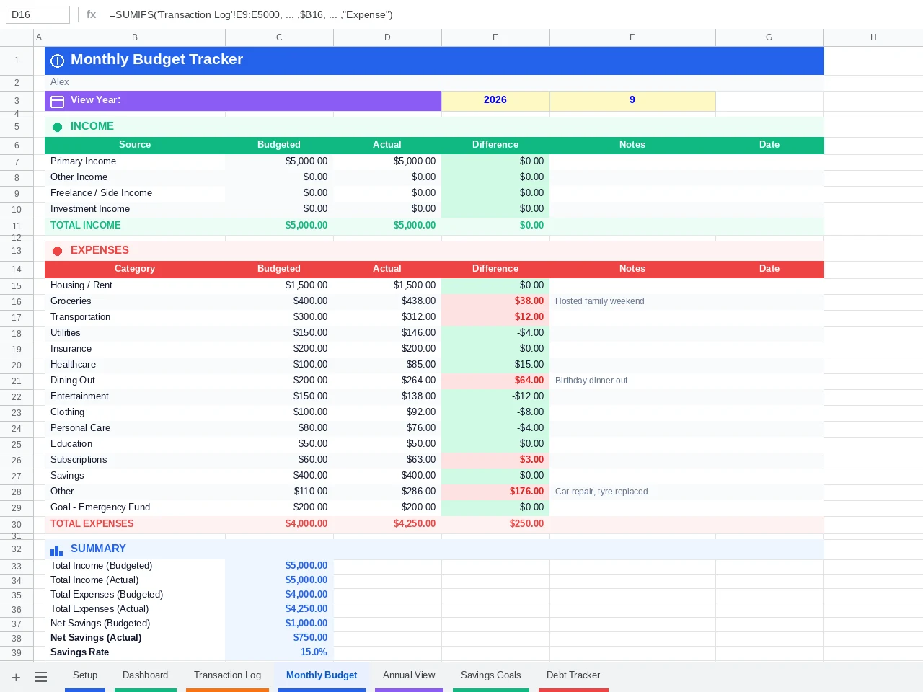Select the Healthcare difference -$15.00
The image size is (923, 692).
pyautogui.click(x=495, y=365)
